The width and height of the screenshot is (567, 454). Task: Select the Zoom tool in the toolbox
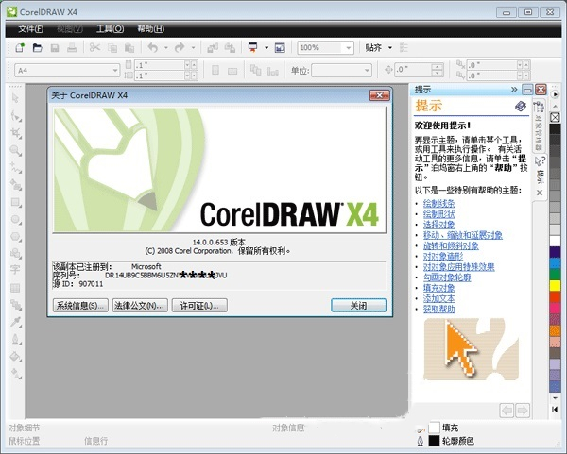tap(16, 150)
